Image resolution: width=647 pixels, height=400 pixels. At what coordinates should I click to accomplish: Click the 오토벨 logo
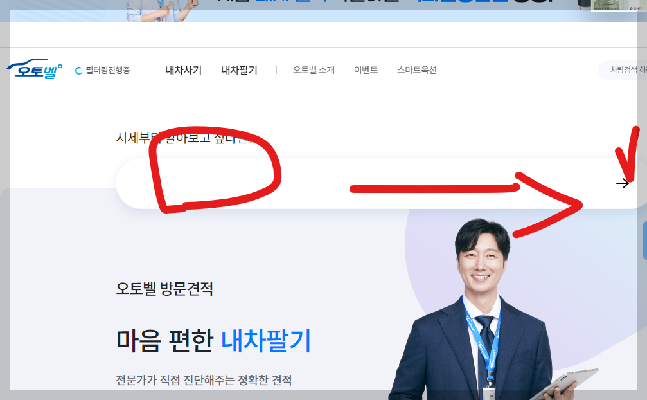(x=35, y=69)
